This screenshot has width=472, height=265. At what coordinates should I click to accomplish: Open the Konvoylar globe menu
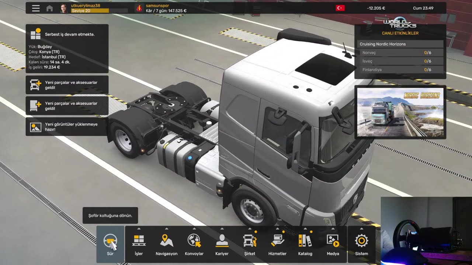coord(194,244)
